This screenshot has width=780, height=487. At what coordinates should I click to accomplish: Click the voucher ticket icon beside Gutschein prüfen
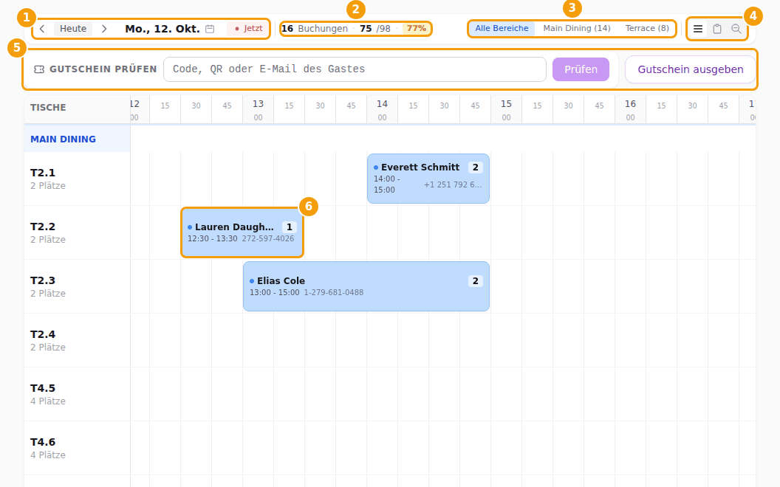tap(39, 69)
